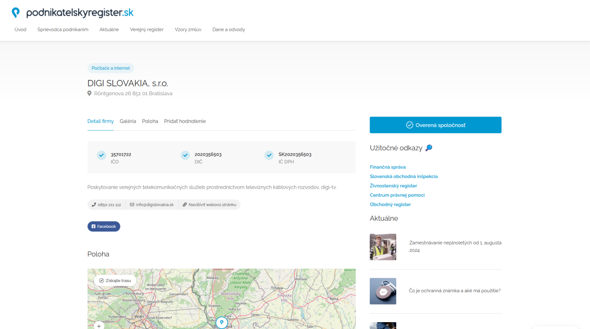Click the thumbnail of the worker in yellow vest
590x329 pixels.
click(x=383, y=247)
